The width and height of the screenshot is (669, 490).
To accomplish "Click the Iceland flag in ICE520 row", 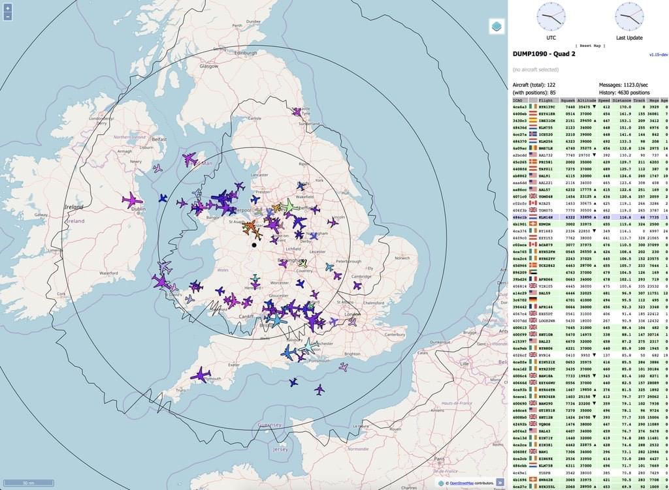I will point(533,134).
